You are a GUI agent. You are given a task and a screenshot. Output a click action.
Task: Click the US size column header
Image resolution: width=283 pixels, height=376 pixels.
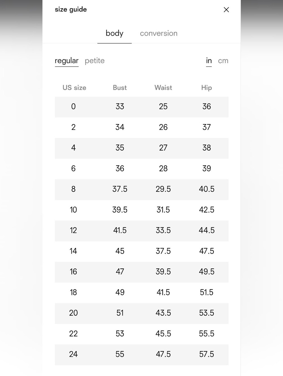tap(74, 88)
